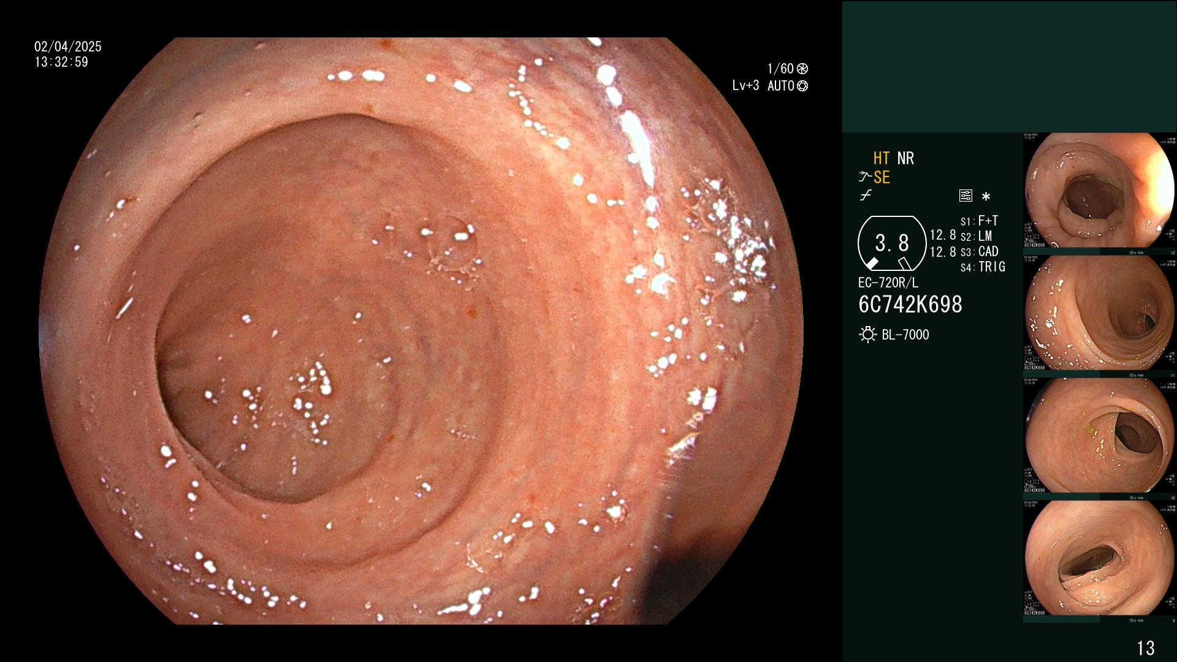Click the light source bulb icon
Image resolution: width=1177 pixels, height=662 pixels.
(867, 335)
